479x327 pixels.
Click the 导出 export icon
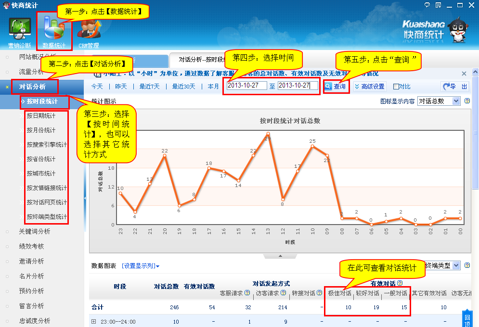[x=454, y=87]
